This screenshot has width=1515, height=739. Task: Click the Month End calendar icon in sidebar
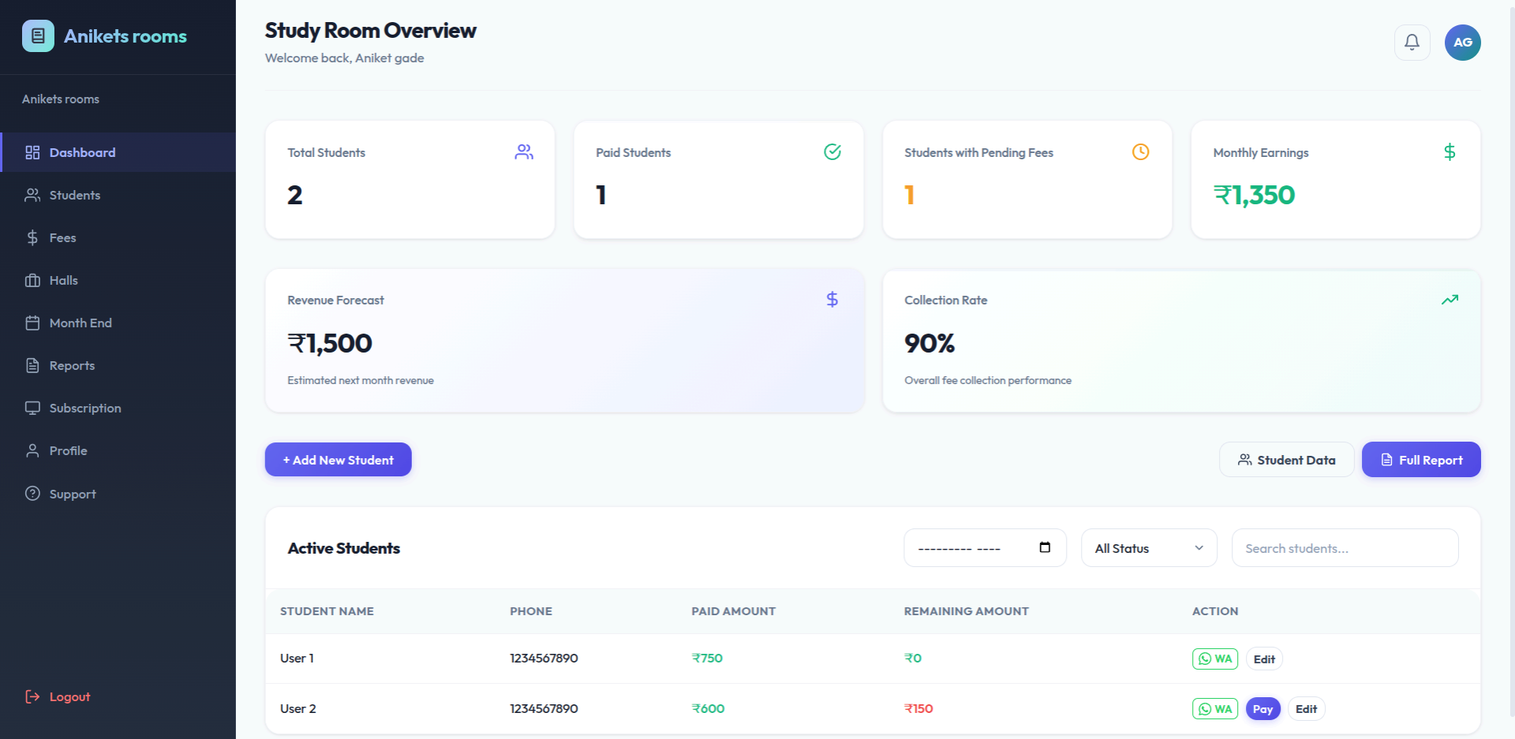(32, 323)
